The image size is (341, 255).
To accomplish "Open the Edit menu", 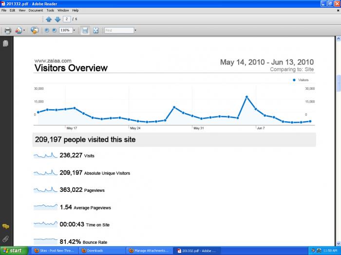I will click(12, 10).
